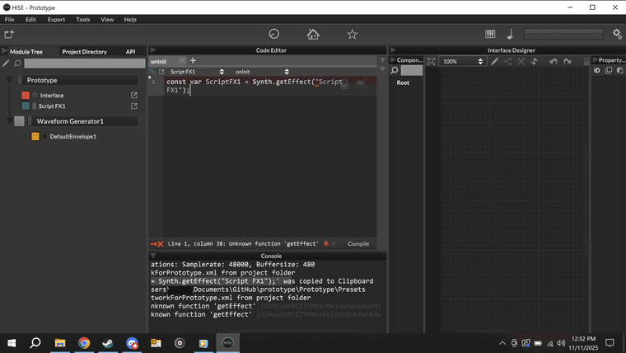Click the home icon in the top toolbar

click(313, 34)
